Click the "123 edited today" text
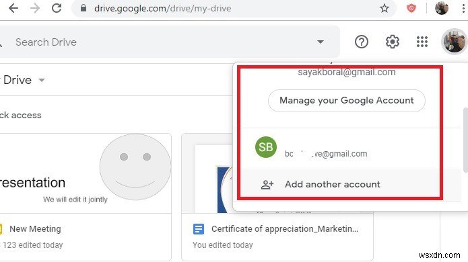This screenshot has width=468, height=262. (x=33, y=245)
